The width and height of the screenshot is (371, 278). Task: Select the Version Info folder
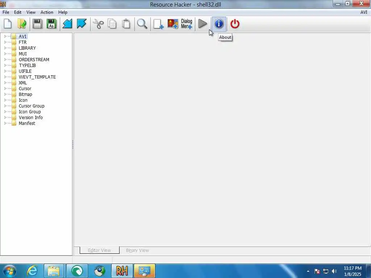(31, 118)
